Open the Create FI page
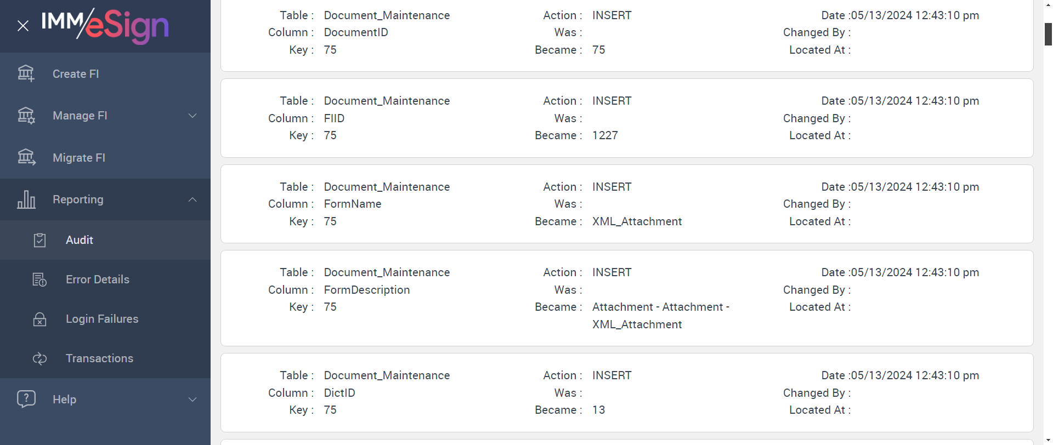The image size is (1053, 445). [x=76, y=74]
